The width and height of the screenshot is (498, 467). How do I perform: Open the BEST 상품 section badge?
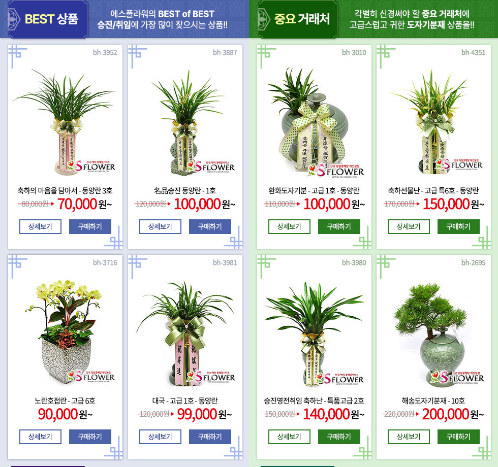48,19
